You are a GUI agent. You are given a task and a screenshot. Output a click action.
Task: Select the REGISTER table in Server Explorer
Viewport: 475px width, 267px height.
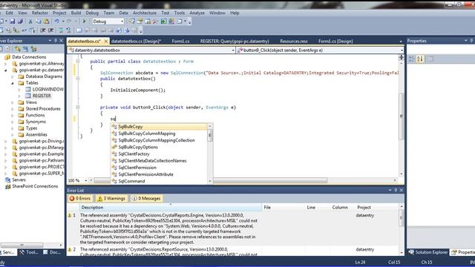point(42,96)
